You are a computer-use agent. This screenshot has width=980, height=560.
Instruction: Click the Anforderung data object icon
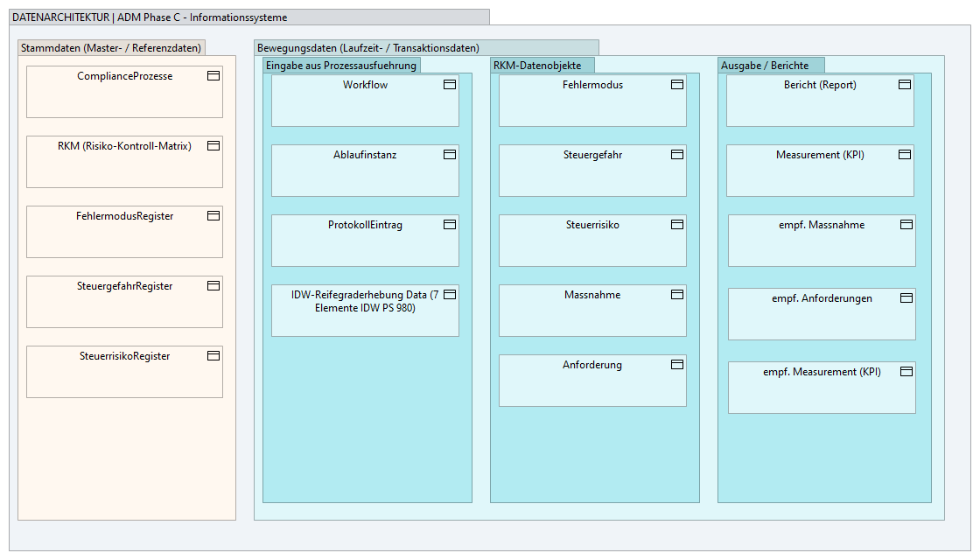(676, 364)
